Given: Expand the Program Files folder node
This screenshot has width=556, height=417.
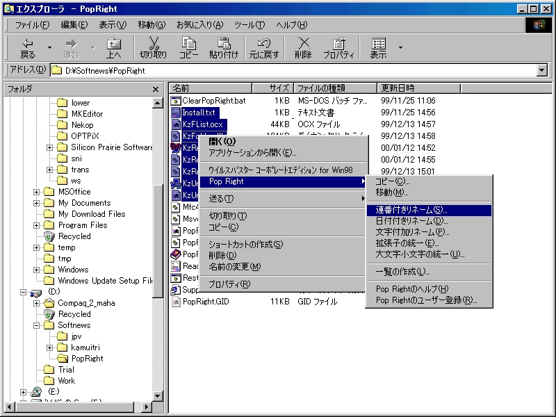Looking at the screenshot, I should click(x=37, y=225).
